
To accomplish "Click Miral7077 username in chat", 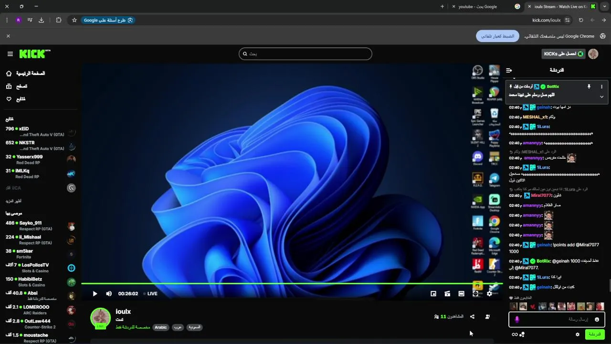I will (x=541, y=195).
